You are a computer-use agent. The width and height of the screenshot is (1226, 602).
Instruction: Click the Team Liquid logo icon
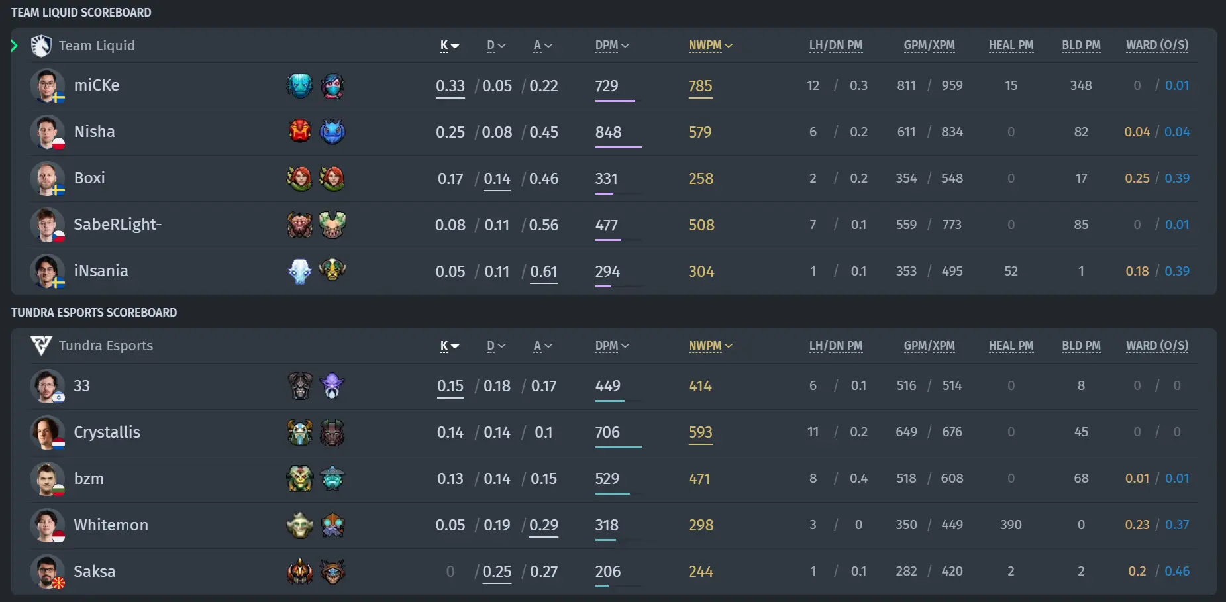[x=41, y=46]
